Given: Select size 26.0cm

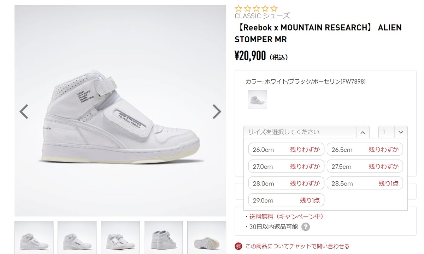Looking at the screenshot, I should 286,149.
